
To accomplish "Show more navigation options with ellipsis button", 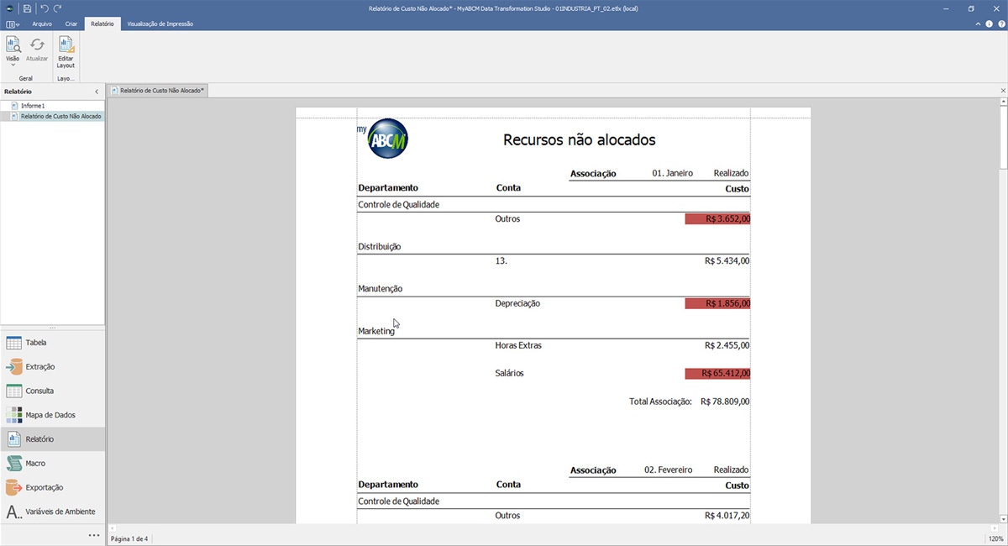I will pyautogui.click(x=94, y=535).
